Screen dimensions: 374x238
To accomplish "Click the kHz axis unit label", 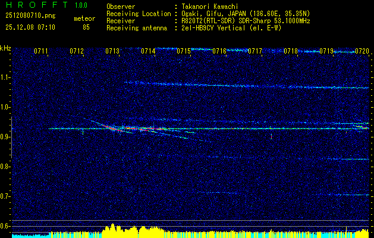I will (x=5, y=48).
